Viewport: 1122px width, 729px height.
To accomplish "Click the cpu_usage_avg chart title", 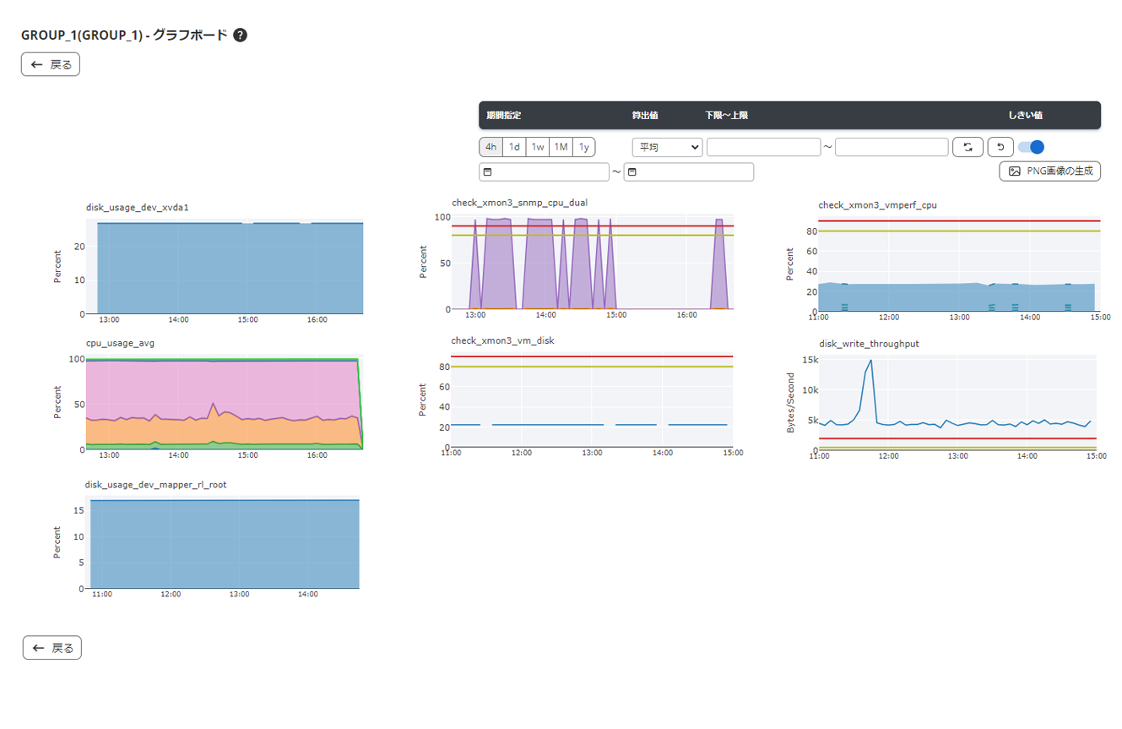I will point(120,343).
